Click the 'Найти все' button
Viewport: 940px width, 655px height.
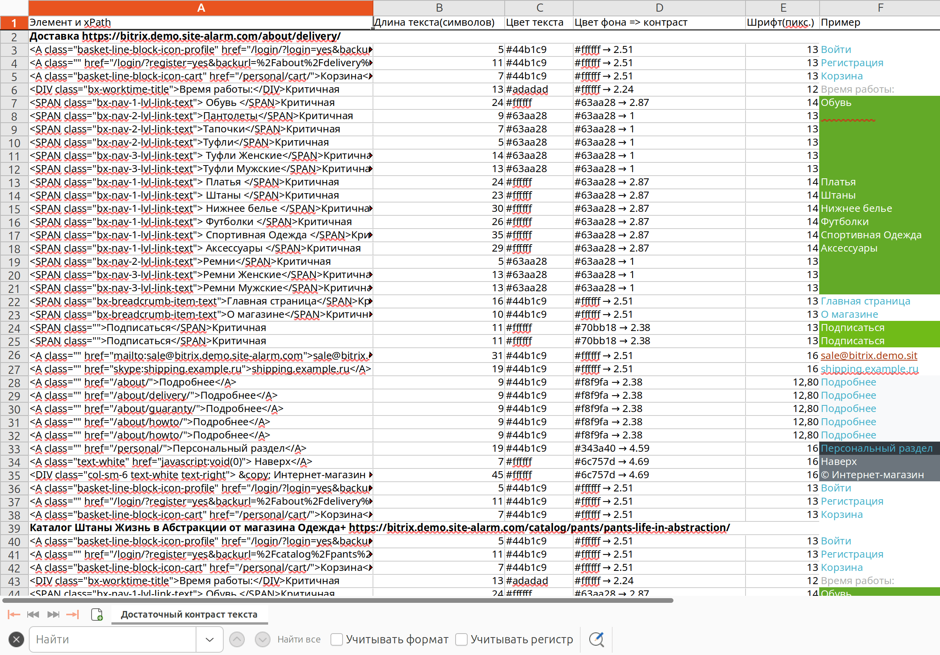(x=299, y=639)
